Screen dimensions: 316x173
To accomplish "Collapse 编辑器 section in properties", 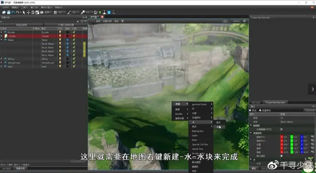I will [x=251, y=125].
